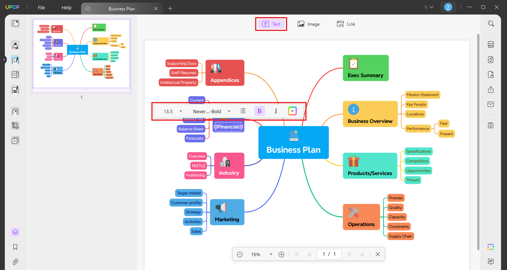Zoom in using the plus button
The width and height of the screenshot is (507, 270).
point(281,254)
